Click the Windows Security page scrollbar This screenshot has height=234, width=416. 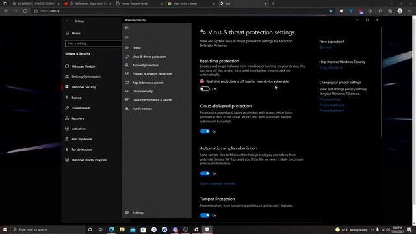(x=382, y=83)
